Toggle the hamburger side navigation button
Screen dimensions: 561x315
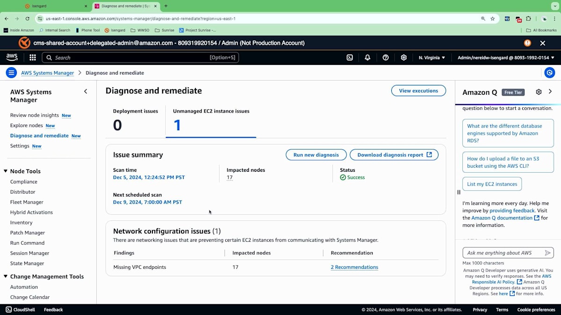pos(11,72)
